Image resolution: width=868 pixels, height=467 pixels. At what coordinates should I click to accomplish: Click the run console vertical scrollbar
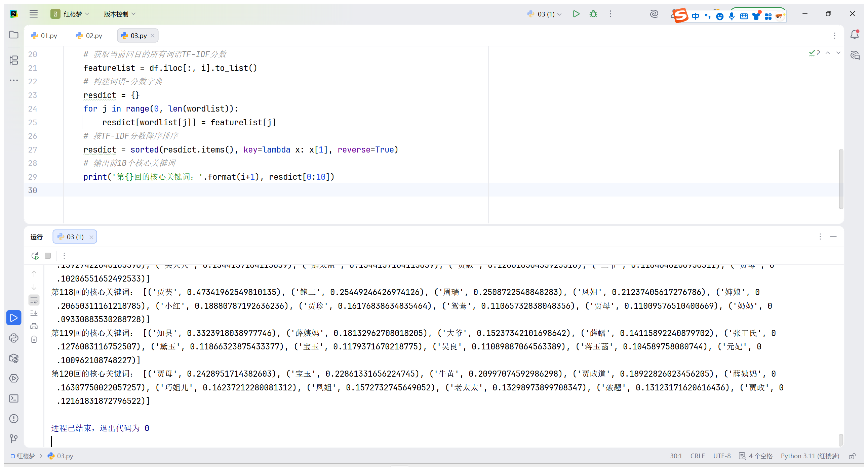(x=841, y=439)
